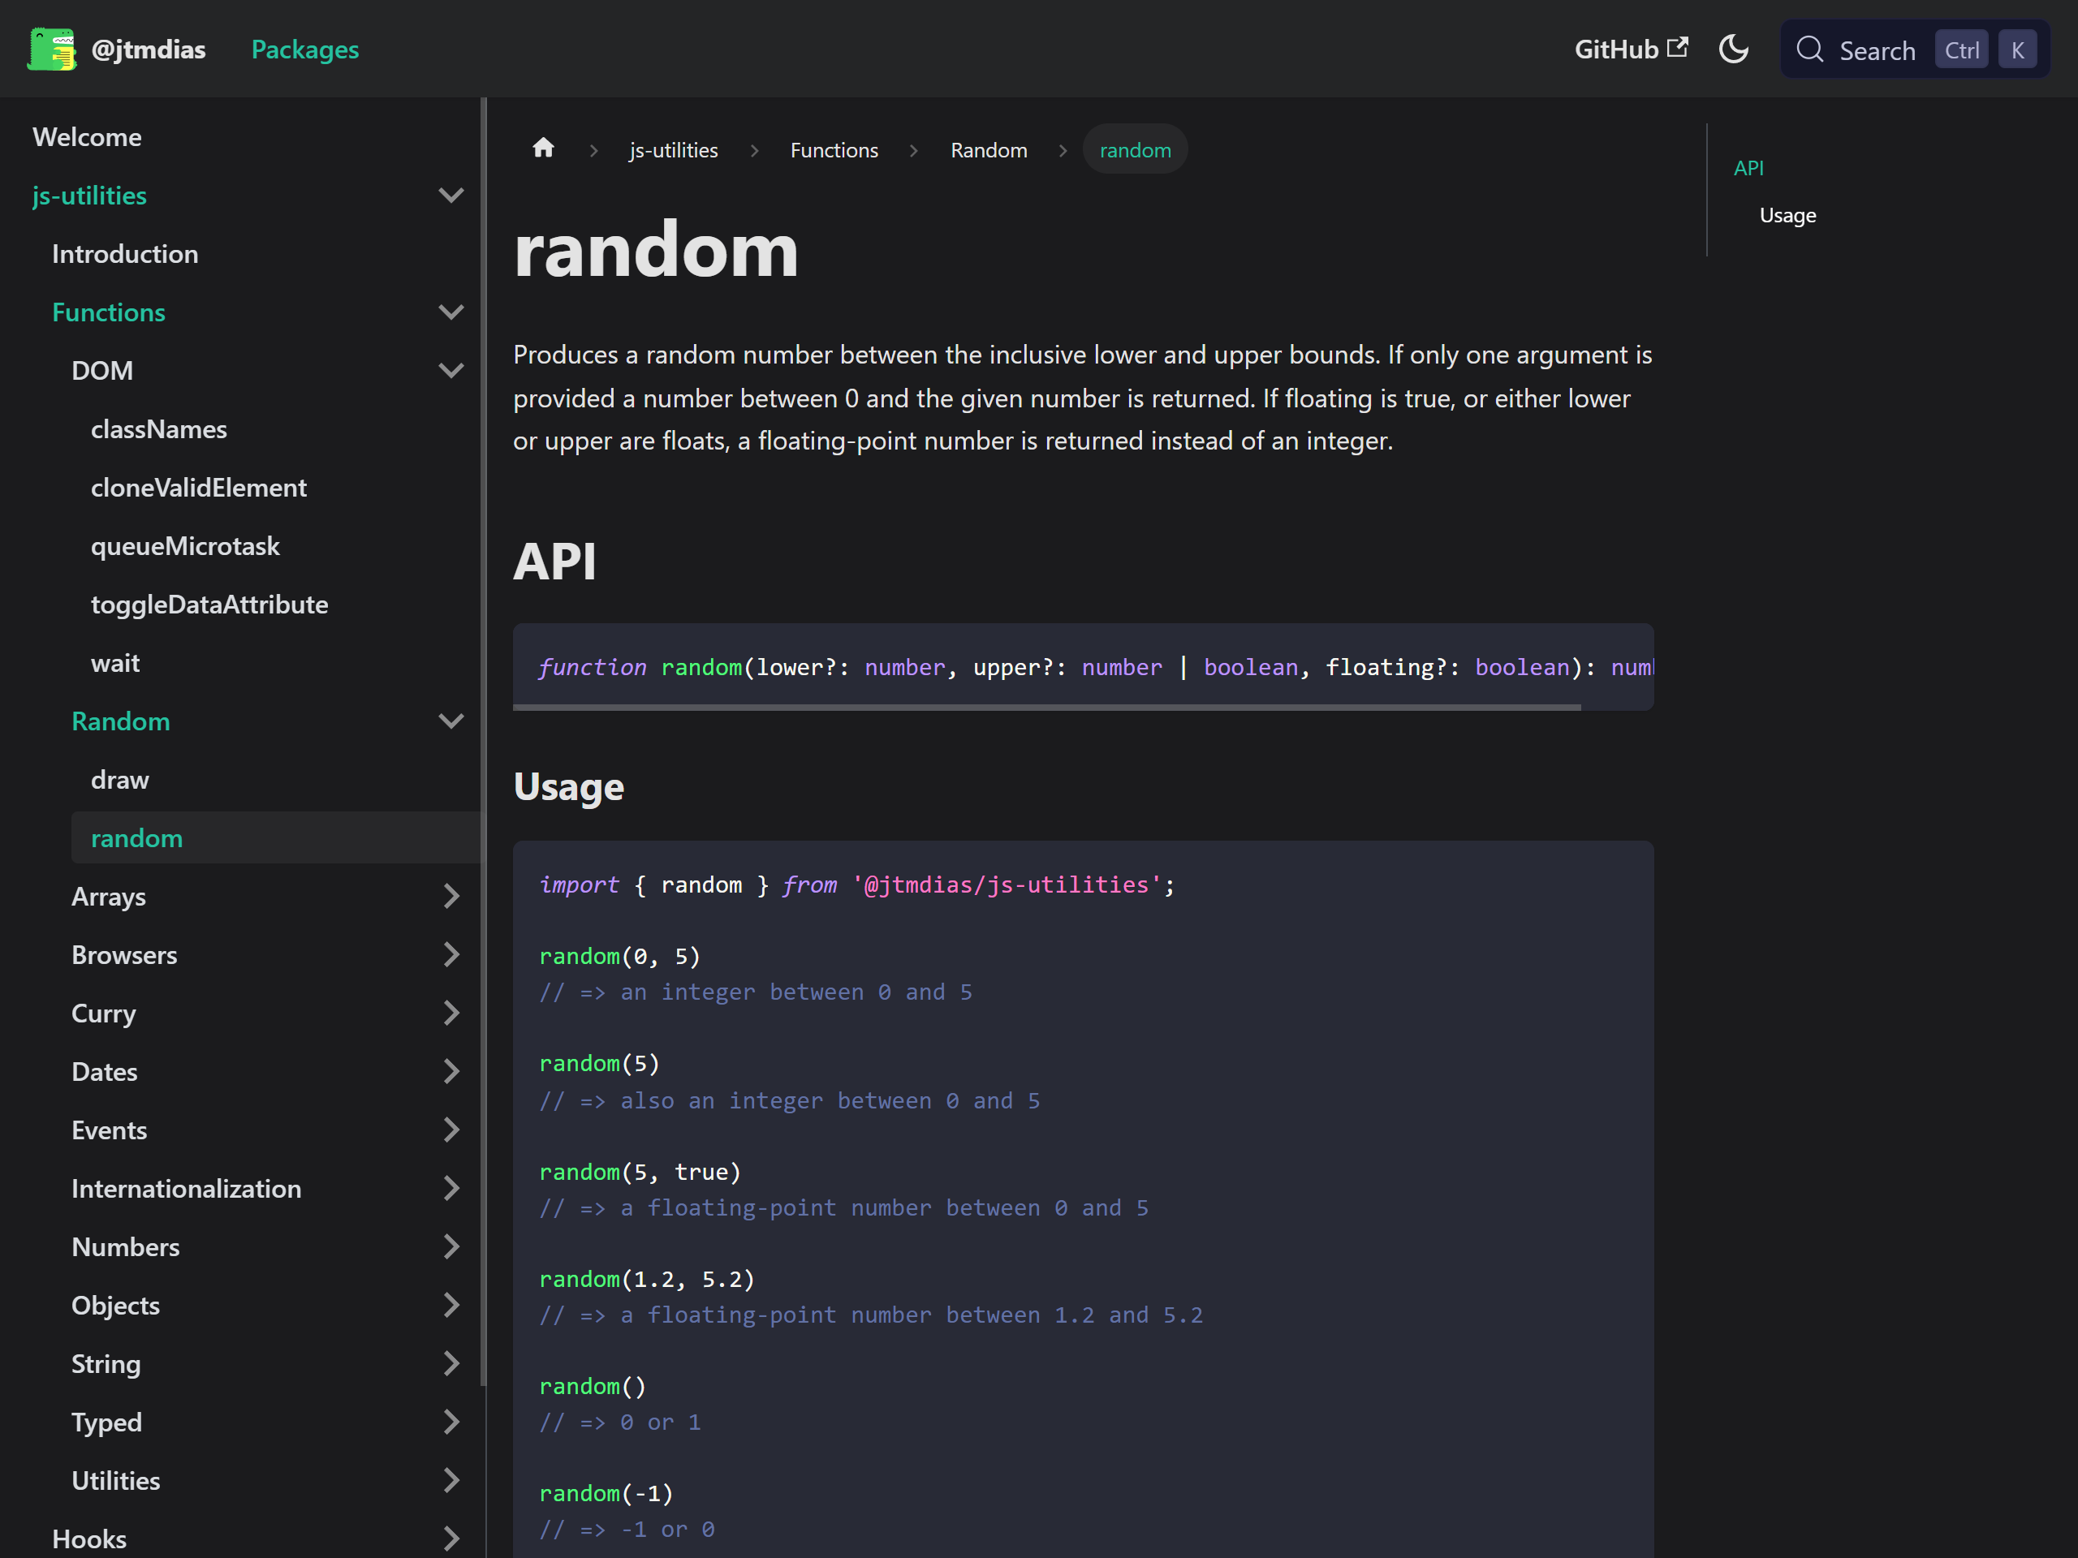
Task: Go to Random category in the breadcrumbs
Action: pyautogui.click(x=989, y=149)
